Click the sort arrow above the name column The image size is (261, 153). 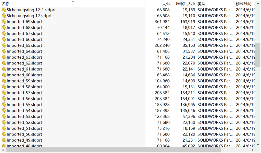73,1
